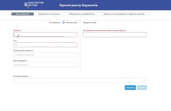The height and width of the screenshot is (111, 171).
Task: Open the Категорія стягнення dropdown
Action: pos(80,80)
